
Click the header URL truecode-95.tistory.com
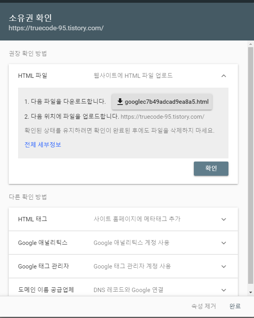[56, 28]
